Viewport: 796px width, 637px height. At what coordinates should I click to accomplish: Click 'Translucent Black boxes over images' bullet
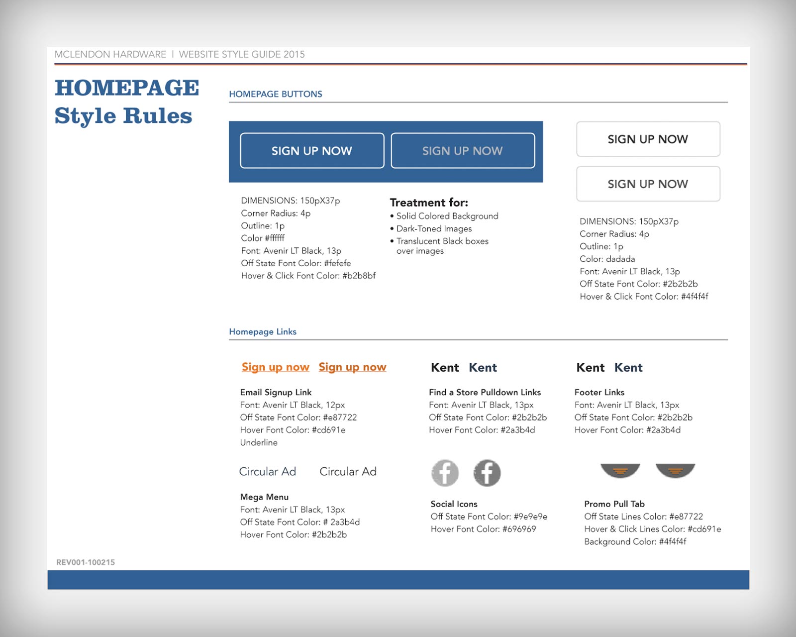point(439,246)
